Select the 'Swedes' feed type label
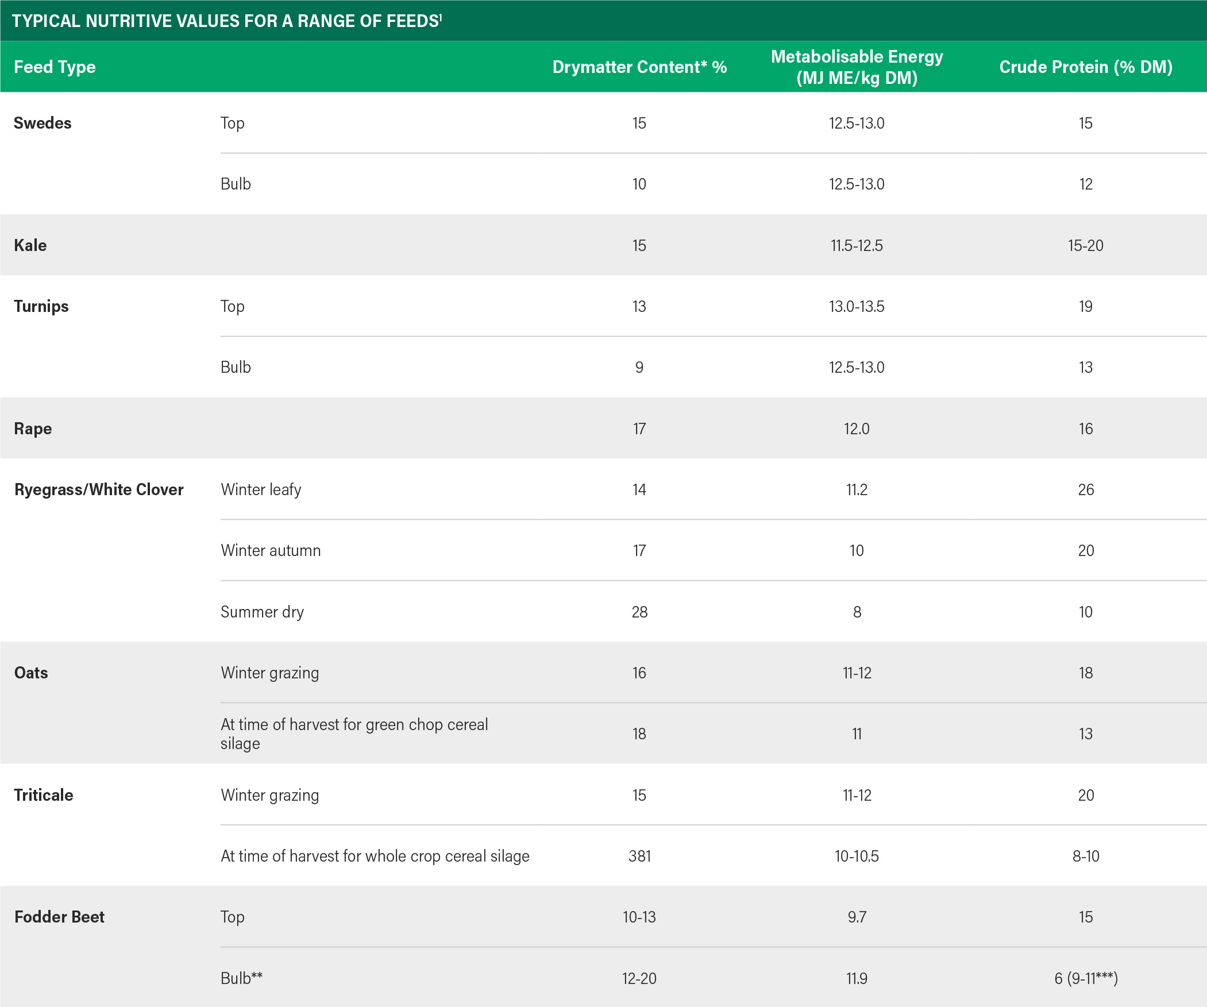Image resolution: width=1207 pixels, height=1007 pixels. (x=43, y=123)
